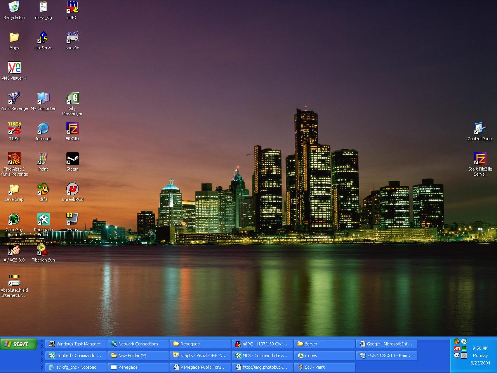The height and width of the screenshot is (373, 497).
Task: Switch to svrcfg_cnc - Notepad window
Action: [76, 367]
